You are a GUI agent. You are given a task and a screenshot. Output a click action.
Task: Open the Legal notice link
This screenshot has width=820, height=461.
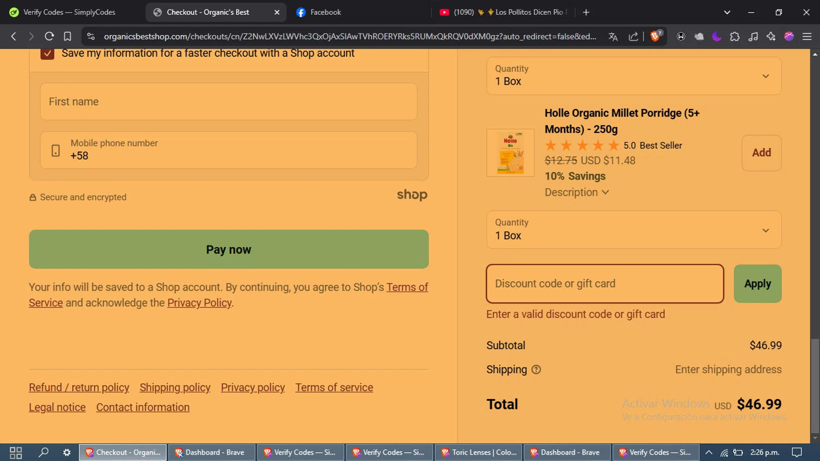[57, 407]
